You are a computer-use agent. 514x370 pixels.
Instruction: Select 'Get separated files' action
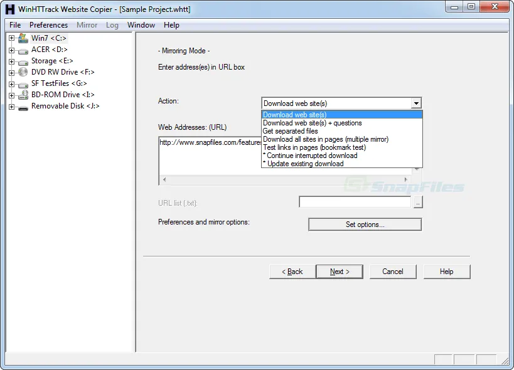click(x=342, y=131)
